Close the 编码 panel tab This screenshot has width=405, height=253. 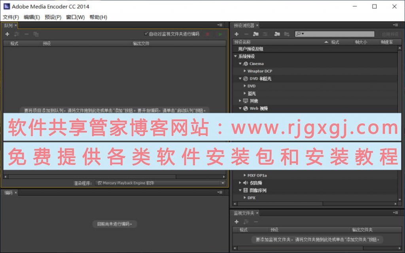click(16, 193)
